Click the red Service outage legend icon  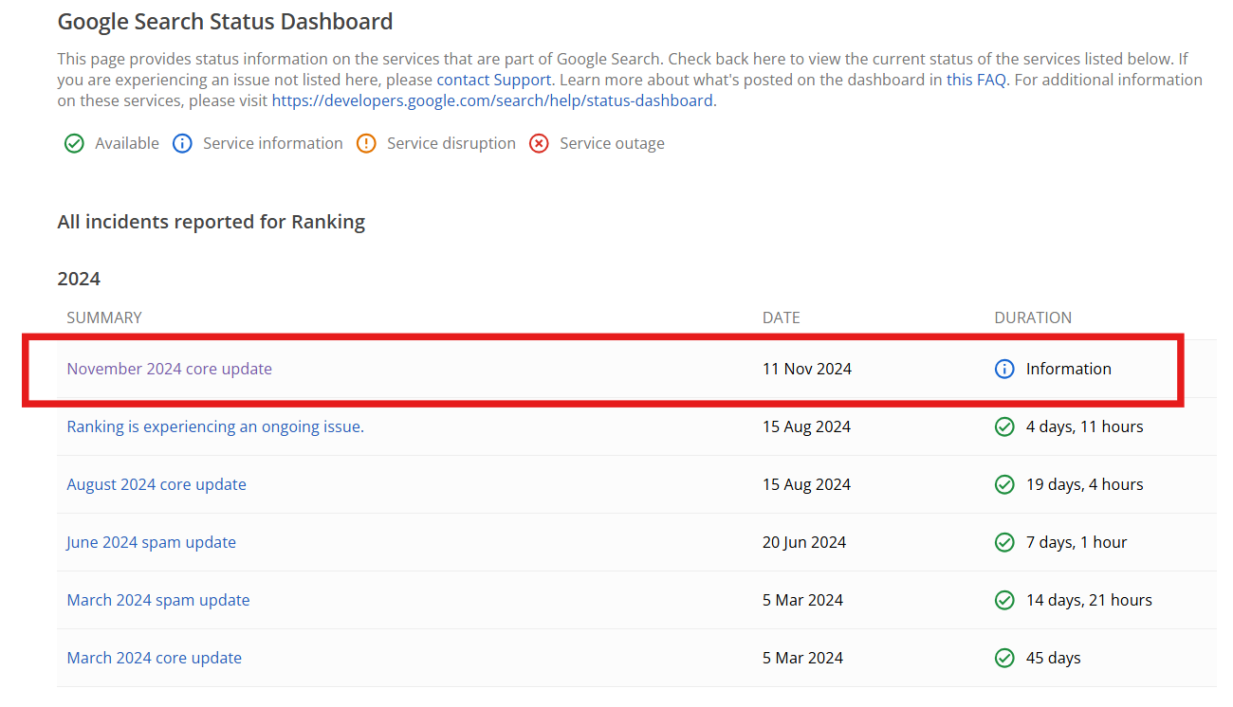click(x=539, y=143)
